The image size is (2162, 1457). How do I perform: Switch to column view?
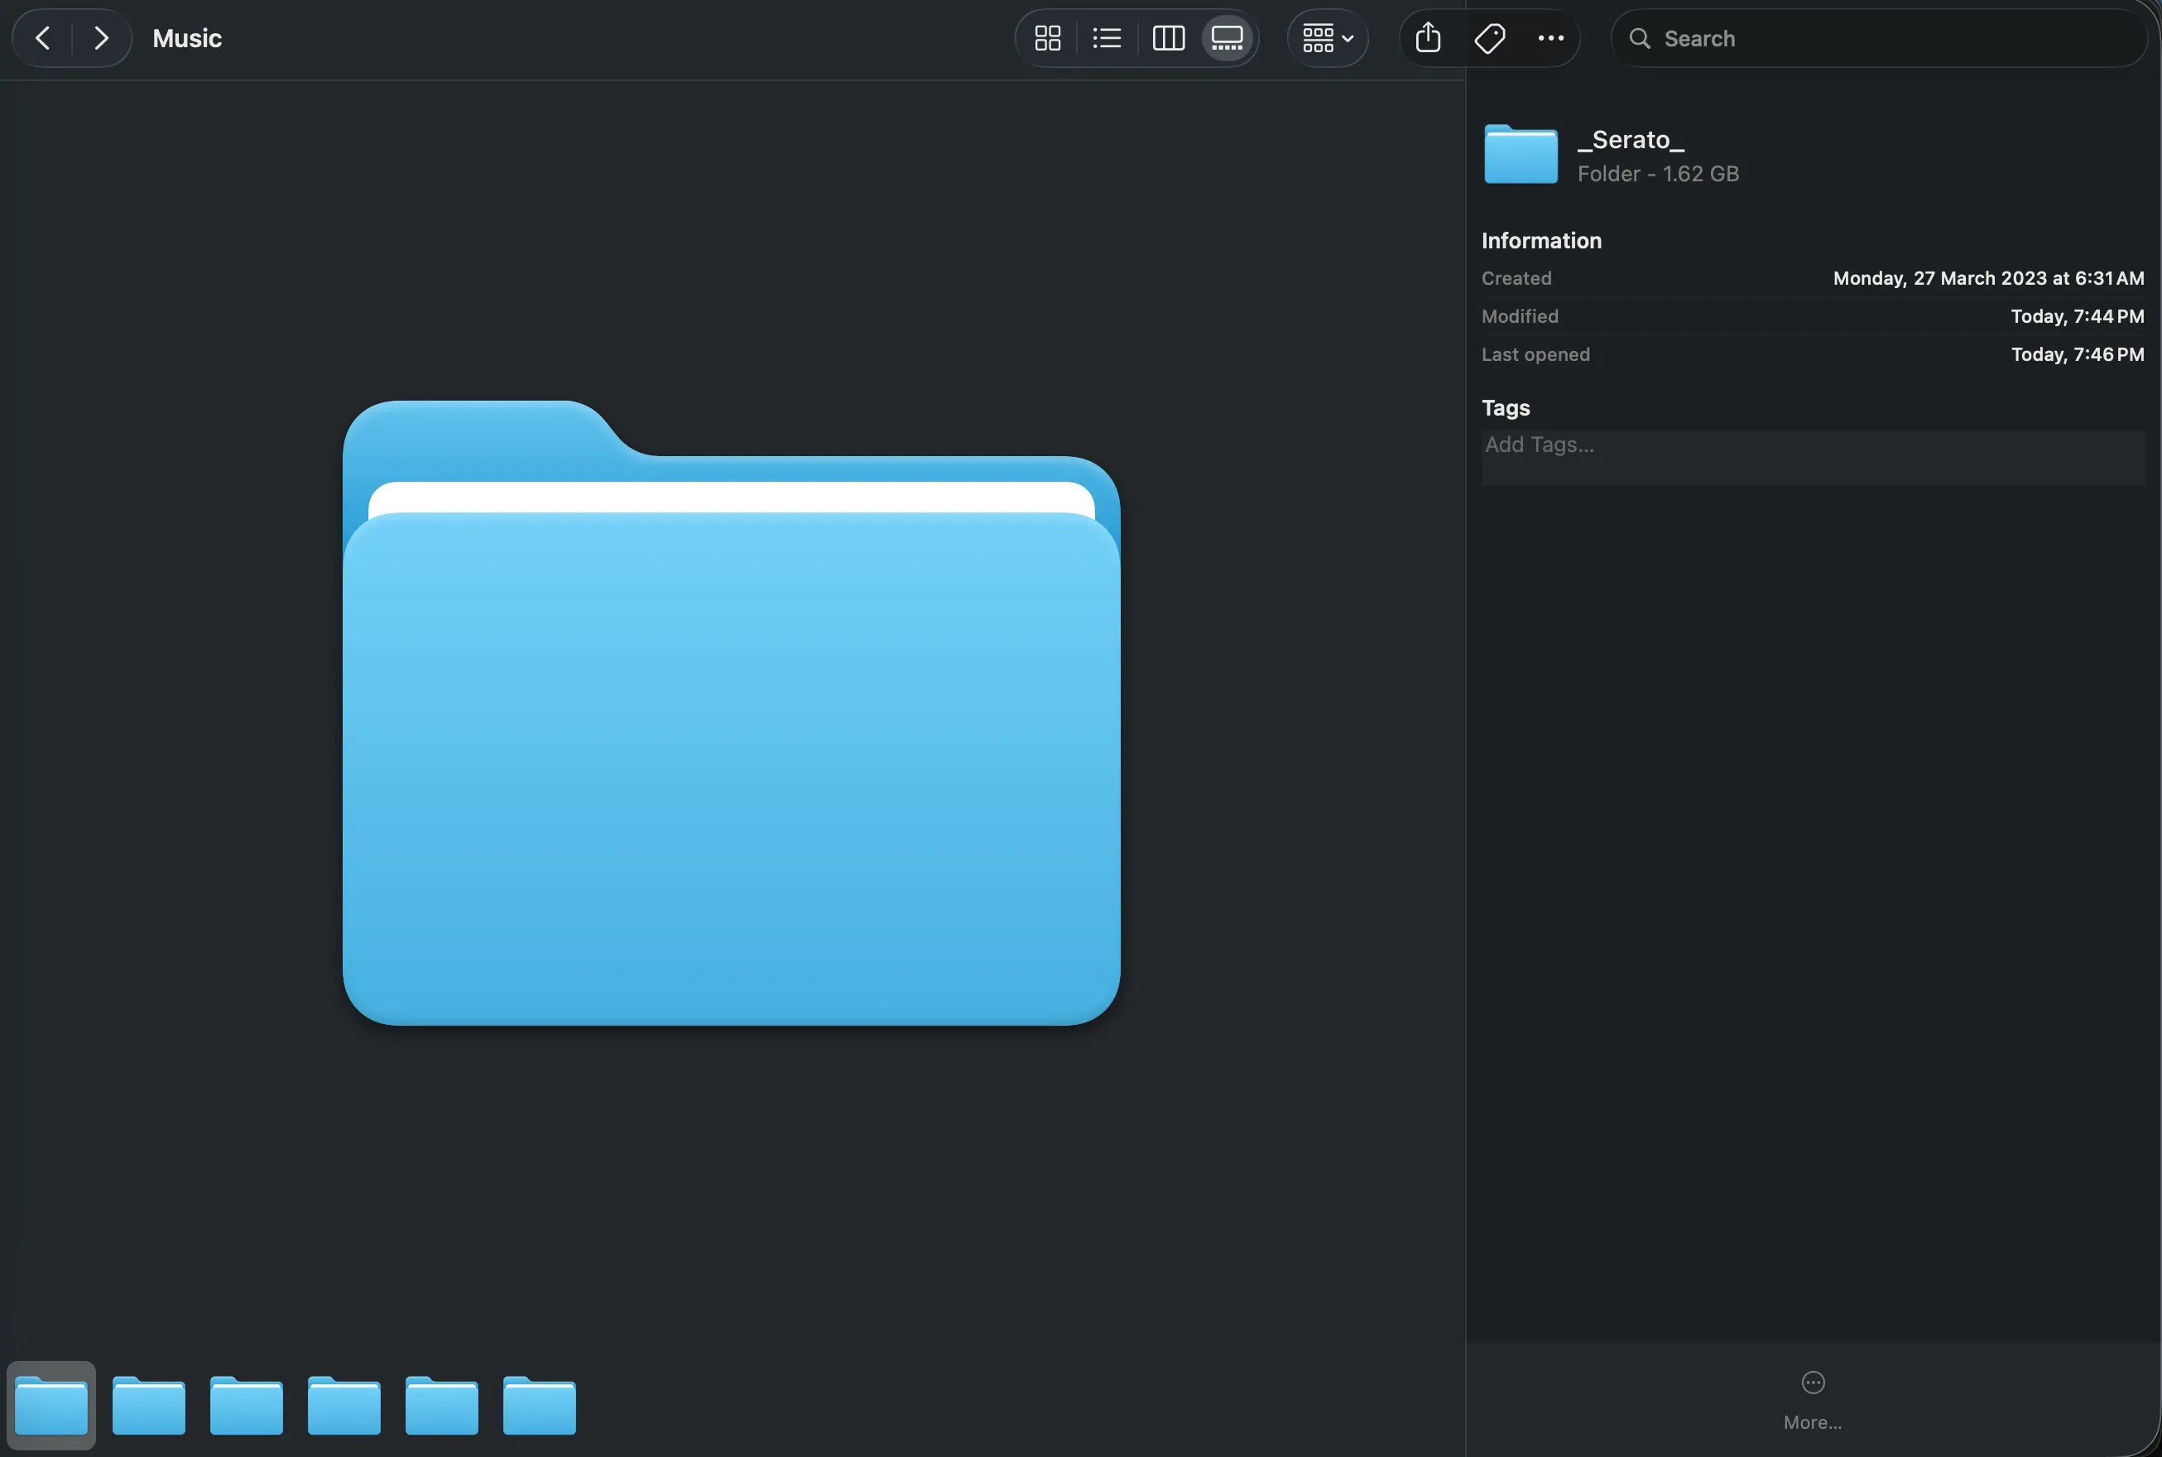pyautogui.click(x=1169, y=38)
